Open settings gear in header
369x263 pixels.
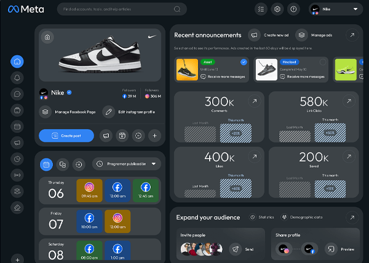277,9
